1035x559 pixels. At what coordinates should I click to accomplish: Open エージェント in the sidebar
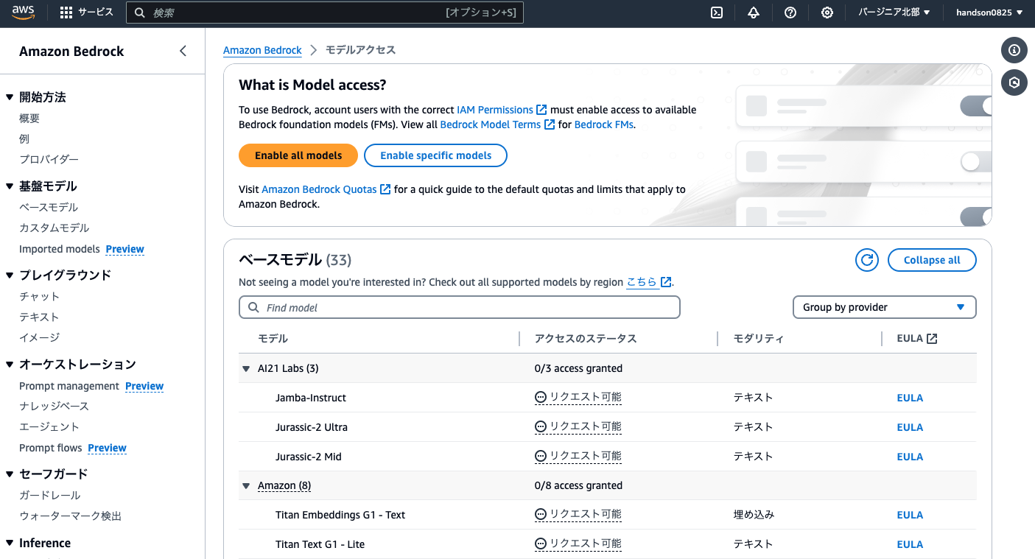49,426
